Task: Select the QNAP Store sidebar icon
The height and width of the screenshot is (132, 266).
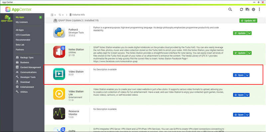Action: tap(7, 18)
